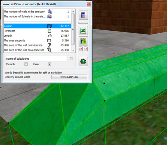Toggle the Variable checkbox
The width and height of the screenshot is (167, 145).
26,64
